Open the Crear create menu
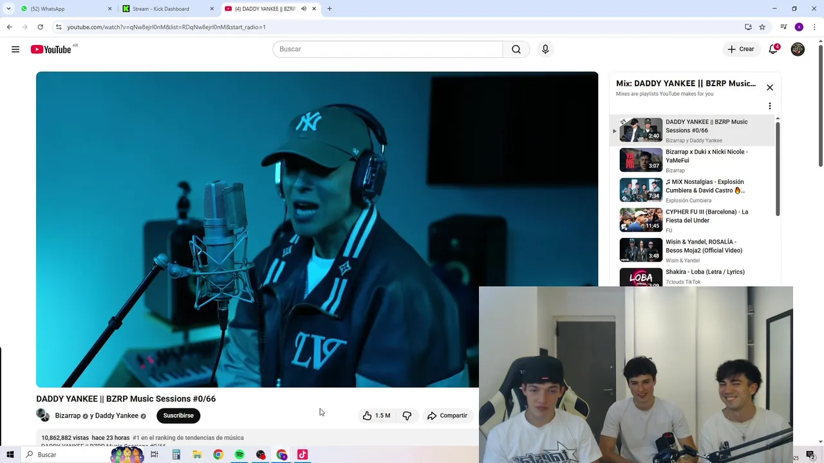 pos(740,49)
